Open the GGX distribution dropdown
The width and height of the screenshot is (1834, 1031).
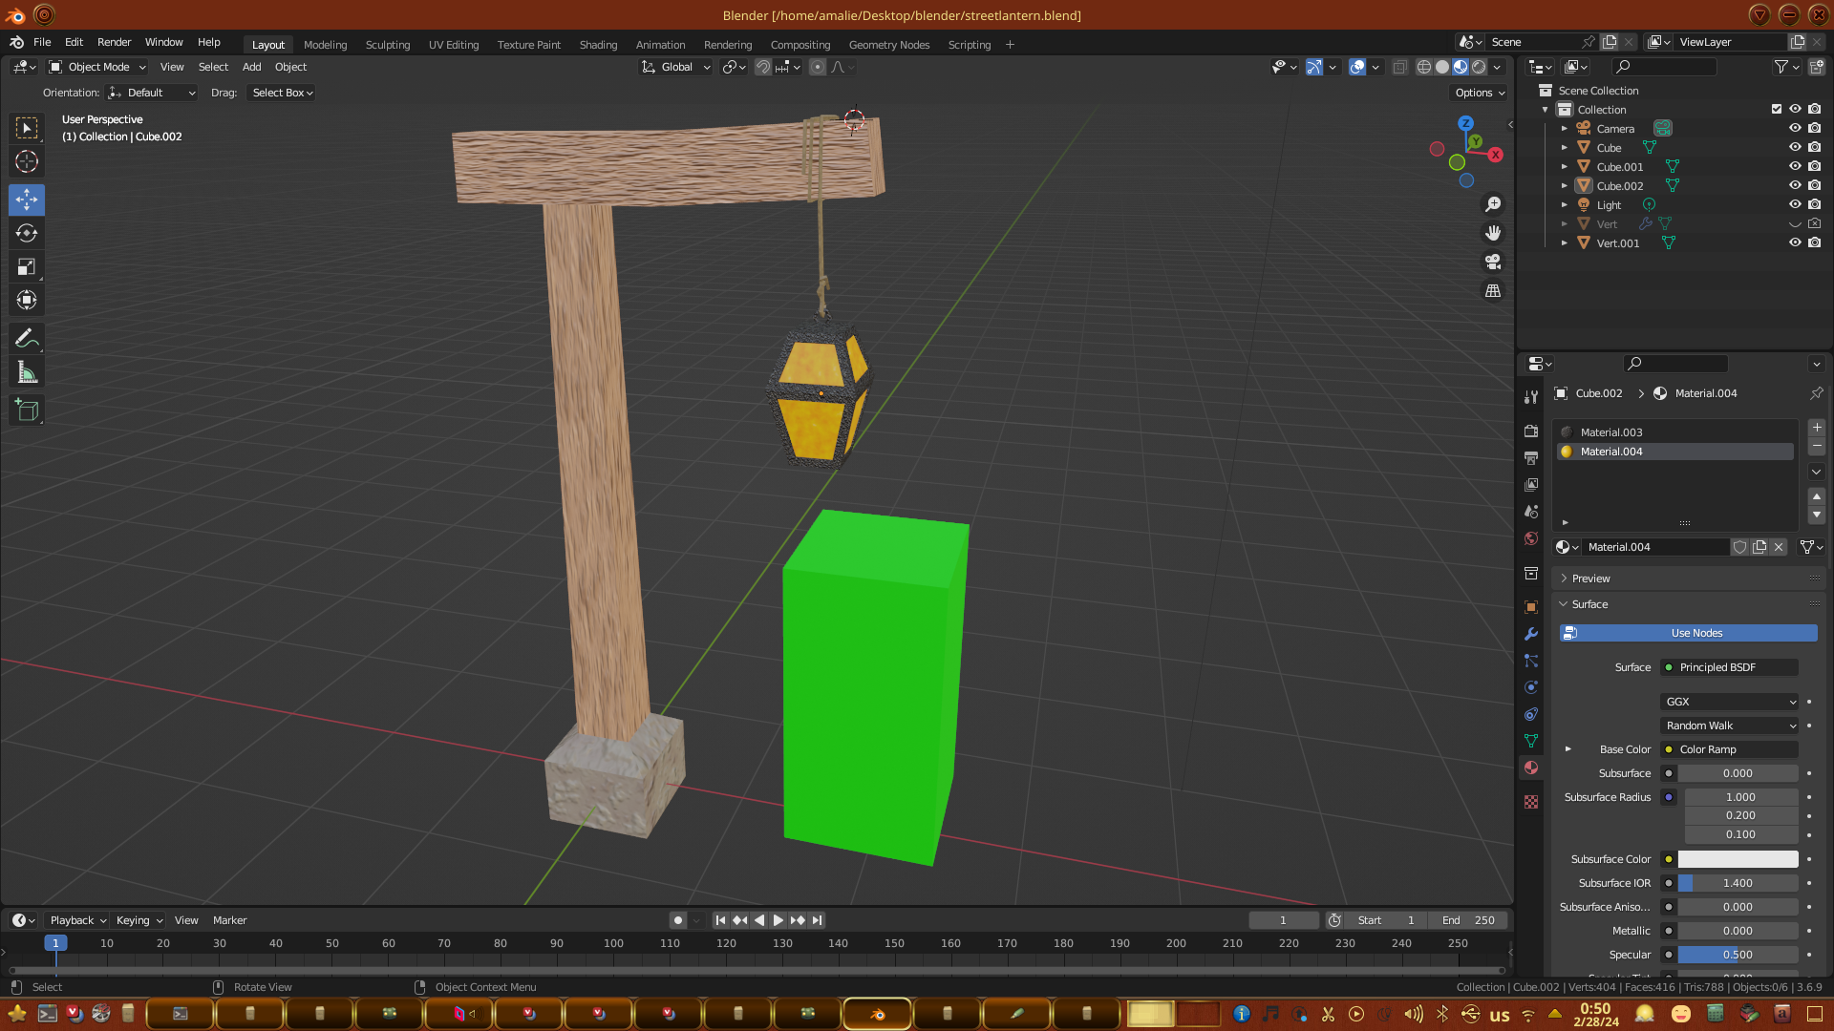[x=1729, y=702]
